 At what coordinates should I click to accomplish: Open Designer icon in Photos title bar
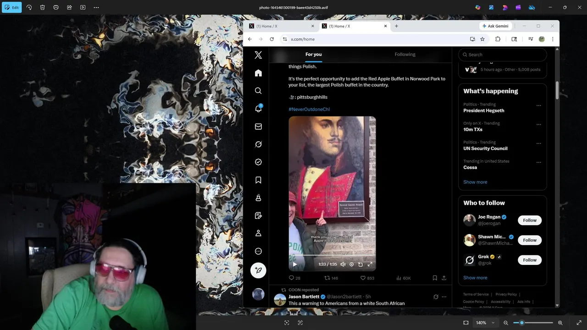(505, 7)
